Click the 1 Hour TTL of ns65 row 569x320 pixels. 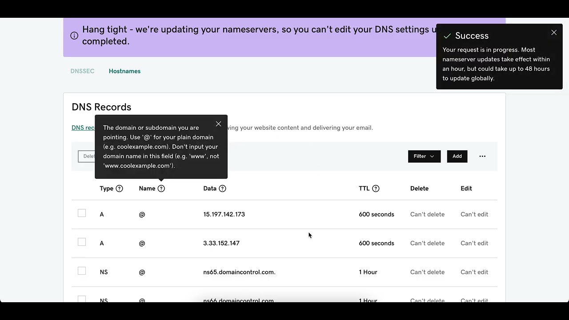point(368,272)
